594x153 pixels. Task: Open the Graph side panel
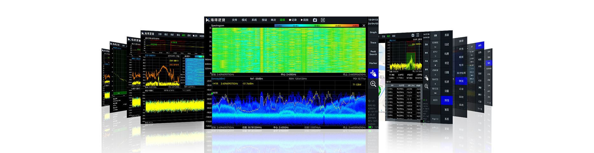(373, 32)
